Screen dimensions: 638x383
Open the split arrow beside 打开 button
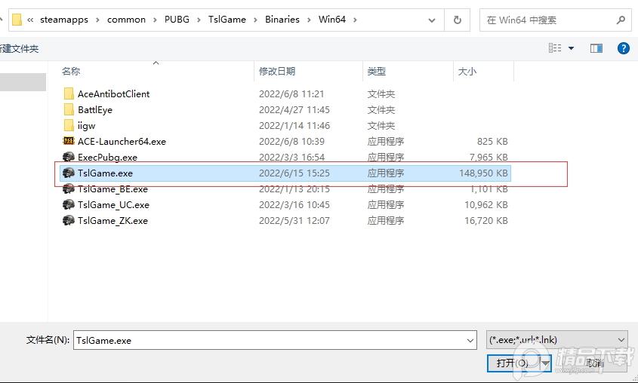pyautogui.click(x=545, y=363)
